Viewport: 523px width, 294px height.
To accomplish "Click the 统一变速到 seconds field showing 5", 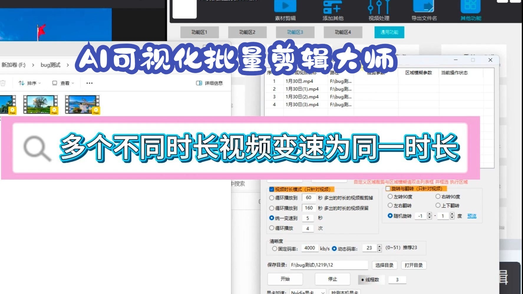I will coord(308,218).
